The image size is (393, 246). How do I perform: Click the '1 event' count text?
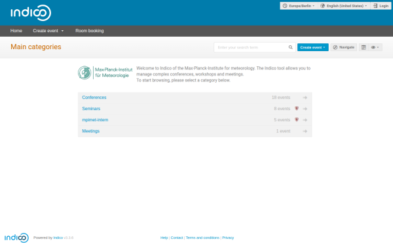click(283, 131)
